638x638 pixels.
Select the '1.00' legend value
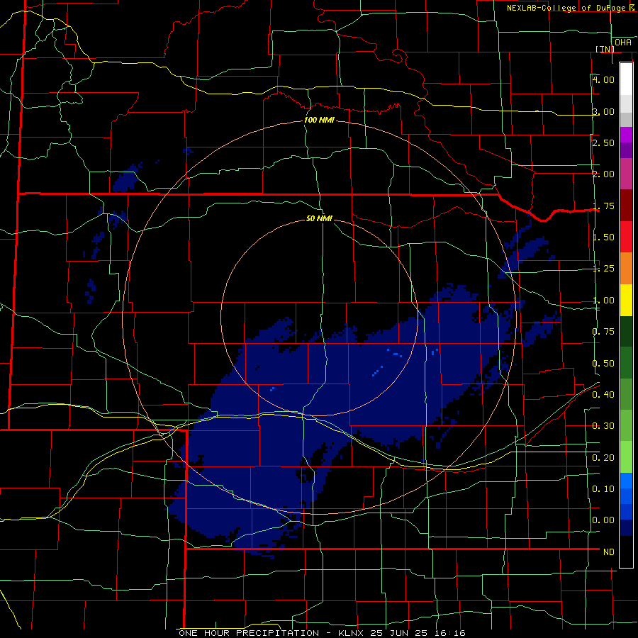(x=603, y=301)
